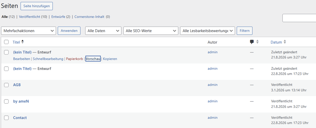
Task: Check the second (kein Titel) draft row
Action: [x=7, y=69]
